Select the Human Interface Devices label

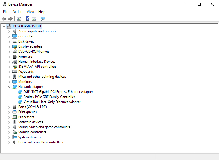coord(37,62)
